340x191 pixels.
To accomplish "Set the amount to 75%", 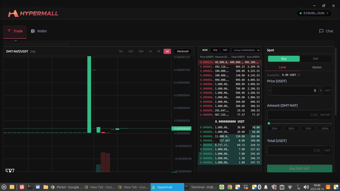I will [308, 128].
